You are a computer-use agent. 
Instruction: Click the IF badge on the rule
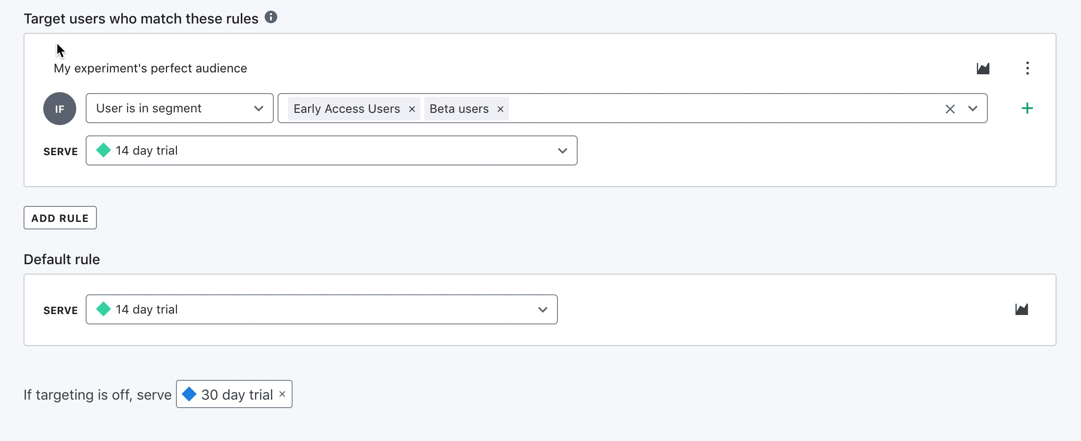click(60, 108)
